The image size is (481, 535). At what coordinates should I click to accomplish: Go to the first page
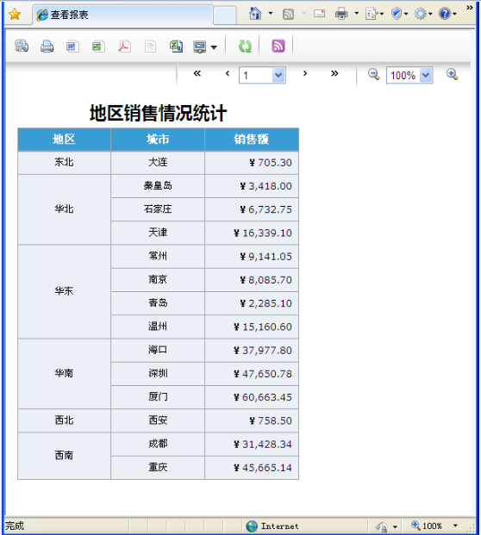(x=197, y=73)
